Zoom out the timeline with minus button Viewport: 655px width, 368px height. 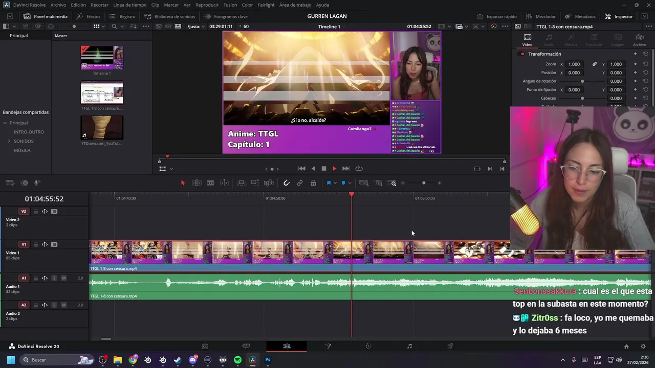click(403, 183)
